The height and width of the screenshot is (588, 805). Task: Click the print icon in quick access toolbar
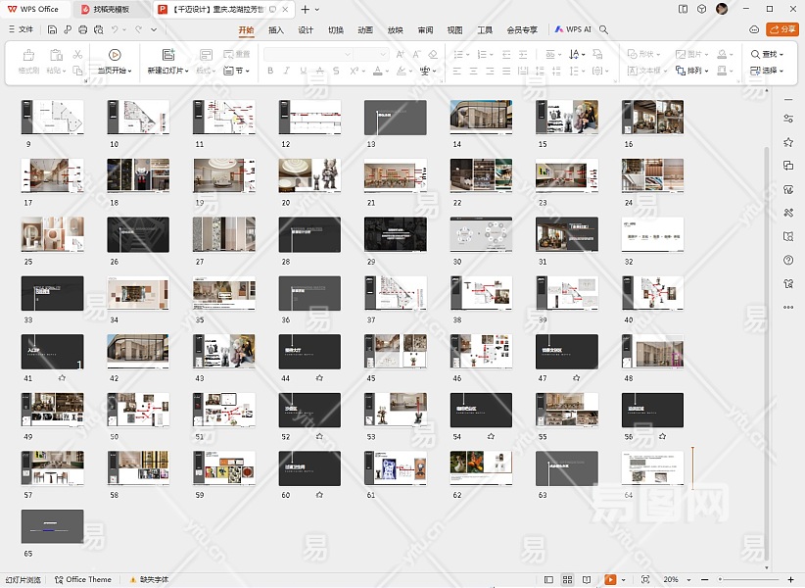[82, 29]
